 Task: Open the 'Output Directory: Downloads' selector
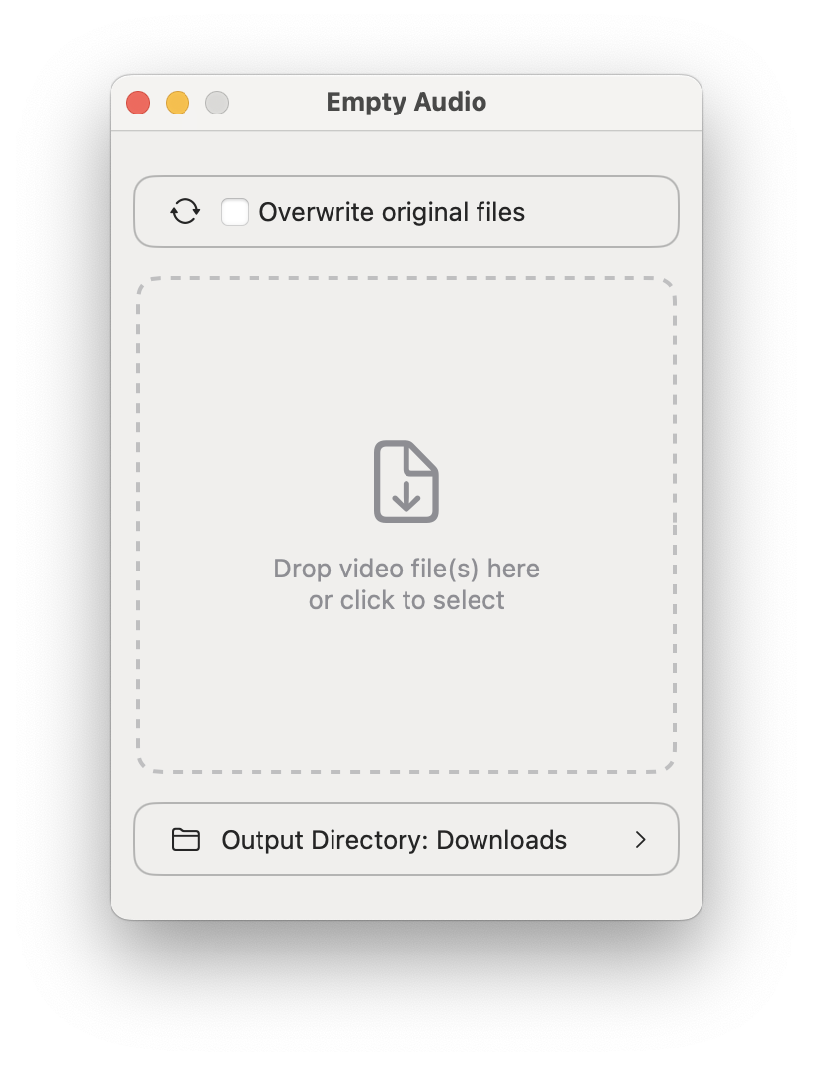(x=406, y=839)
